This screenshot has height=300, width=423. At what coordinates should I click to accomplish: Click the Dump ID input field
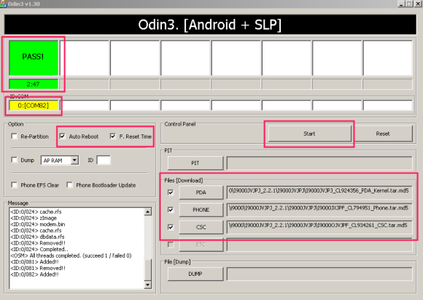click(x=104, y=160)
